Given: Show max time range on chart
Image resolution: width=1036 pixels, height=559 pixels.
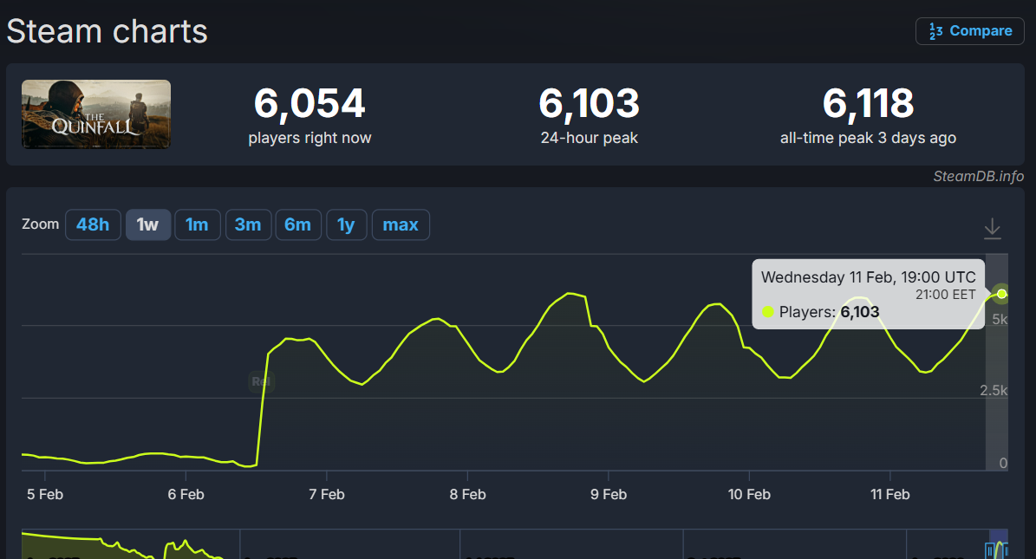Looking at the screenshot, I should pos(401,224).
